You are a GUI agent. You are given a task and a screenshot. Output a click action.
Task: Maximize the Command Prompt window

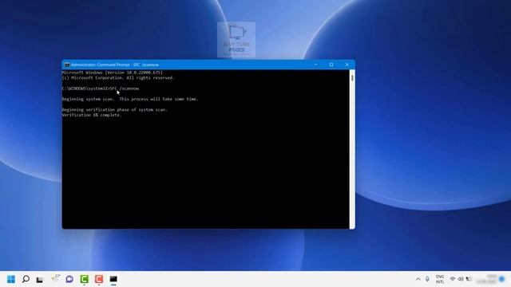pyautogui.click(x=331, y=65)
